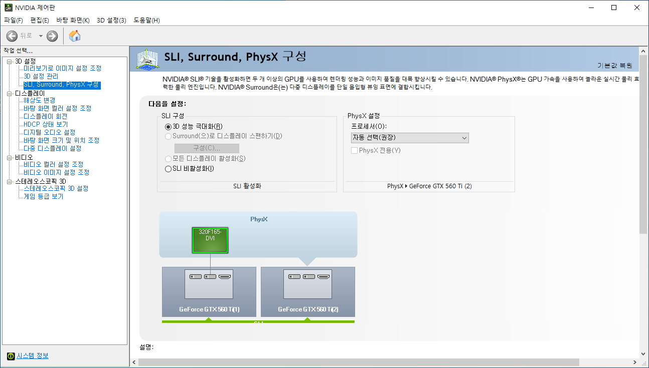
Task: Click the scroll down arrow
Action: pyautogui.click(x=644, y=353)
